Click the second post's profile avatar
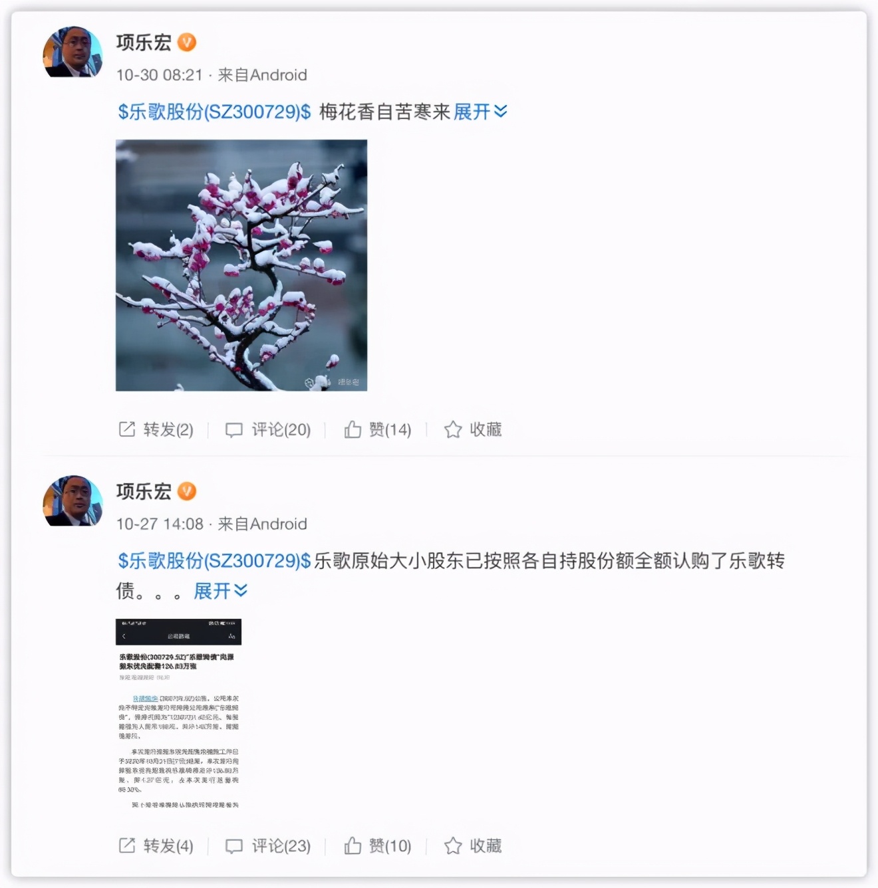The image size is (878, 888). click(x=73, y=501)
